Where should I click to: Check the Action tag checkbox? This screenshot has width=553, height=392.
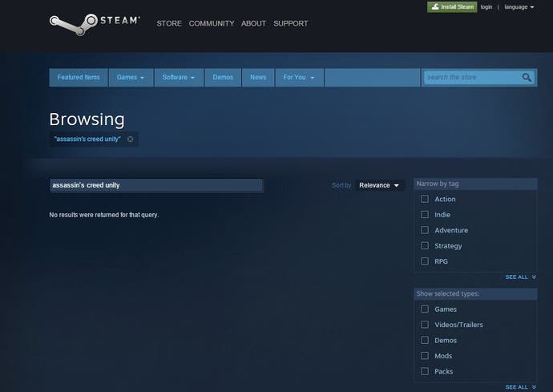(425, 199)
